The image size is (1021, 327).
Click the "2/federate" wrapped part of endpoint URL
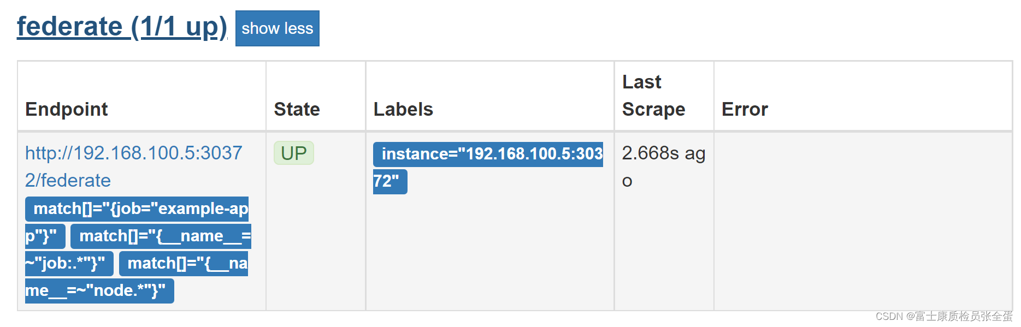[68, 181]
